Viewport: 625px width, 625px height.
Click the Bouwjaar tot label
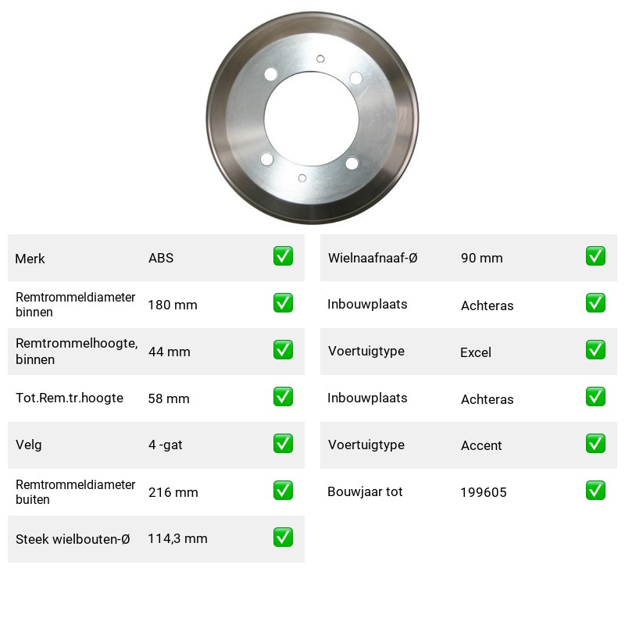(365, 491)
